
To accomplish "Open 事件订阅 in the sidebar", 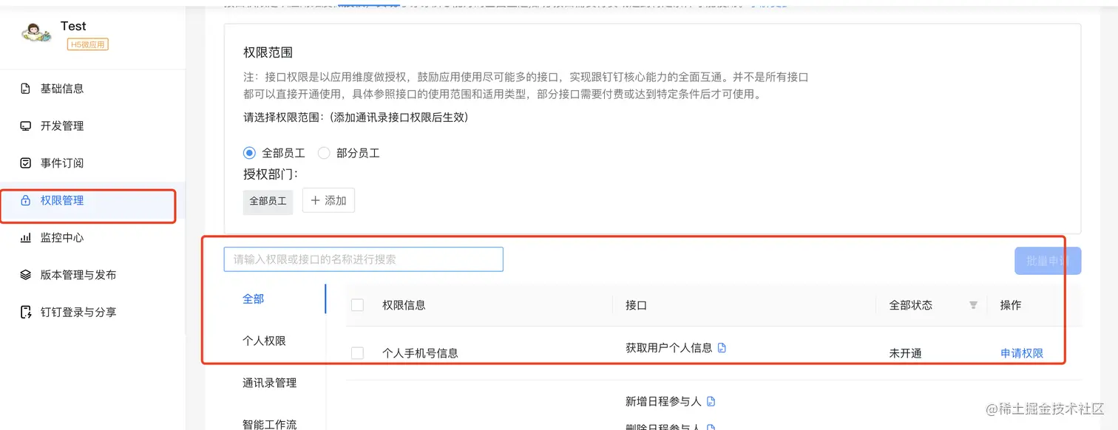I will pos(62,163).
